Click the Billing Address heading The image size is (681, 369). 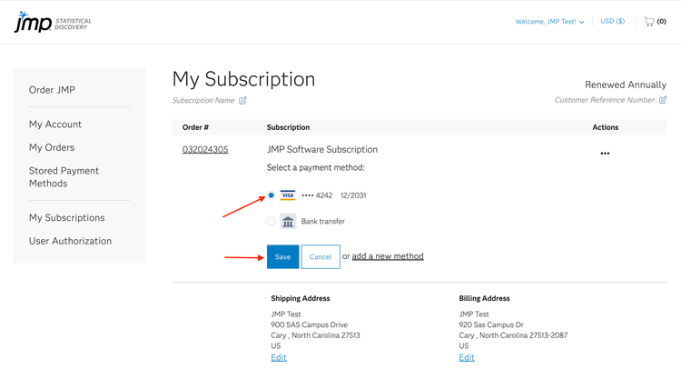(484, 298)
